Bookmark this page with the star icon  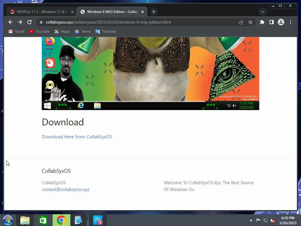tap(250, 22)
